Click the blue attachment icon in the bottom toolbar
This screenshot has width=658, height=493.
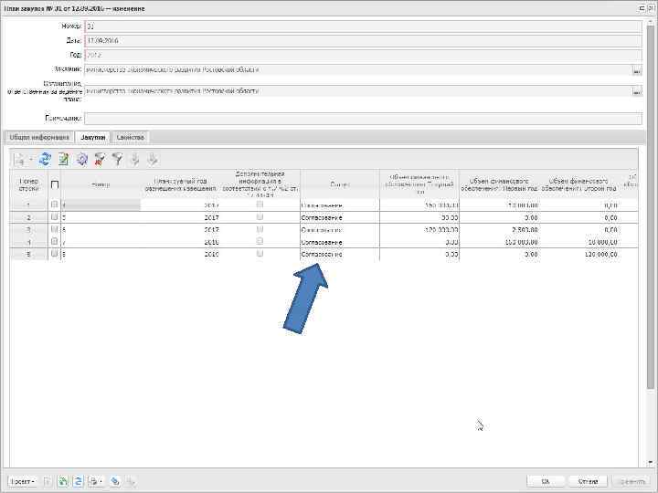coord(115,481)
